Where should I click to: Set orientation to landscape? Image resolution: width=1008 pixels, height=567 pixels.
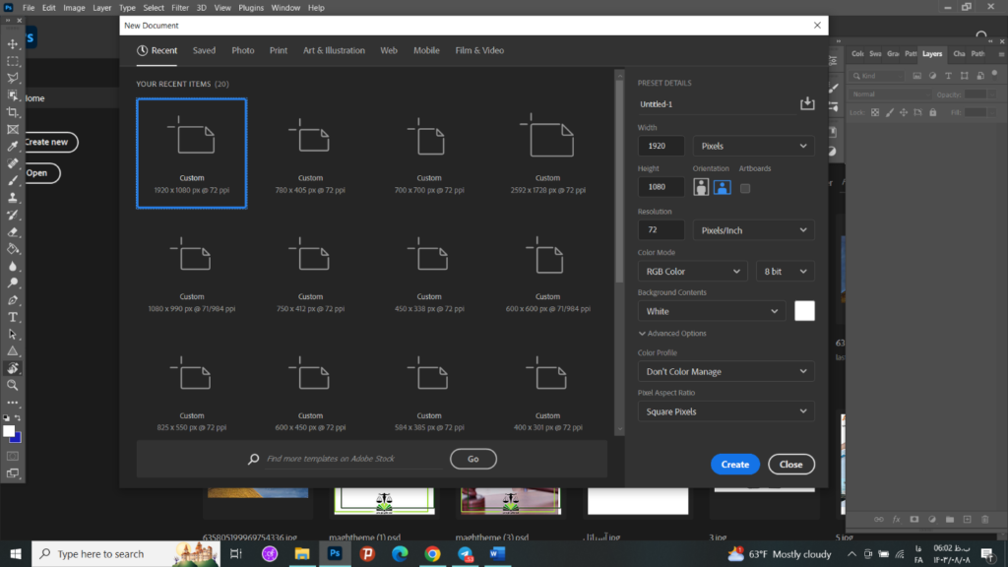coord(722,187)
